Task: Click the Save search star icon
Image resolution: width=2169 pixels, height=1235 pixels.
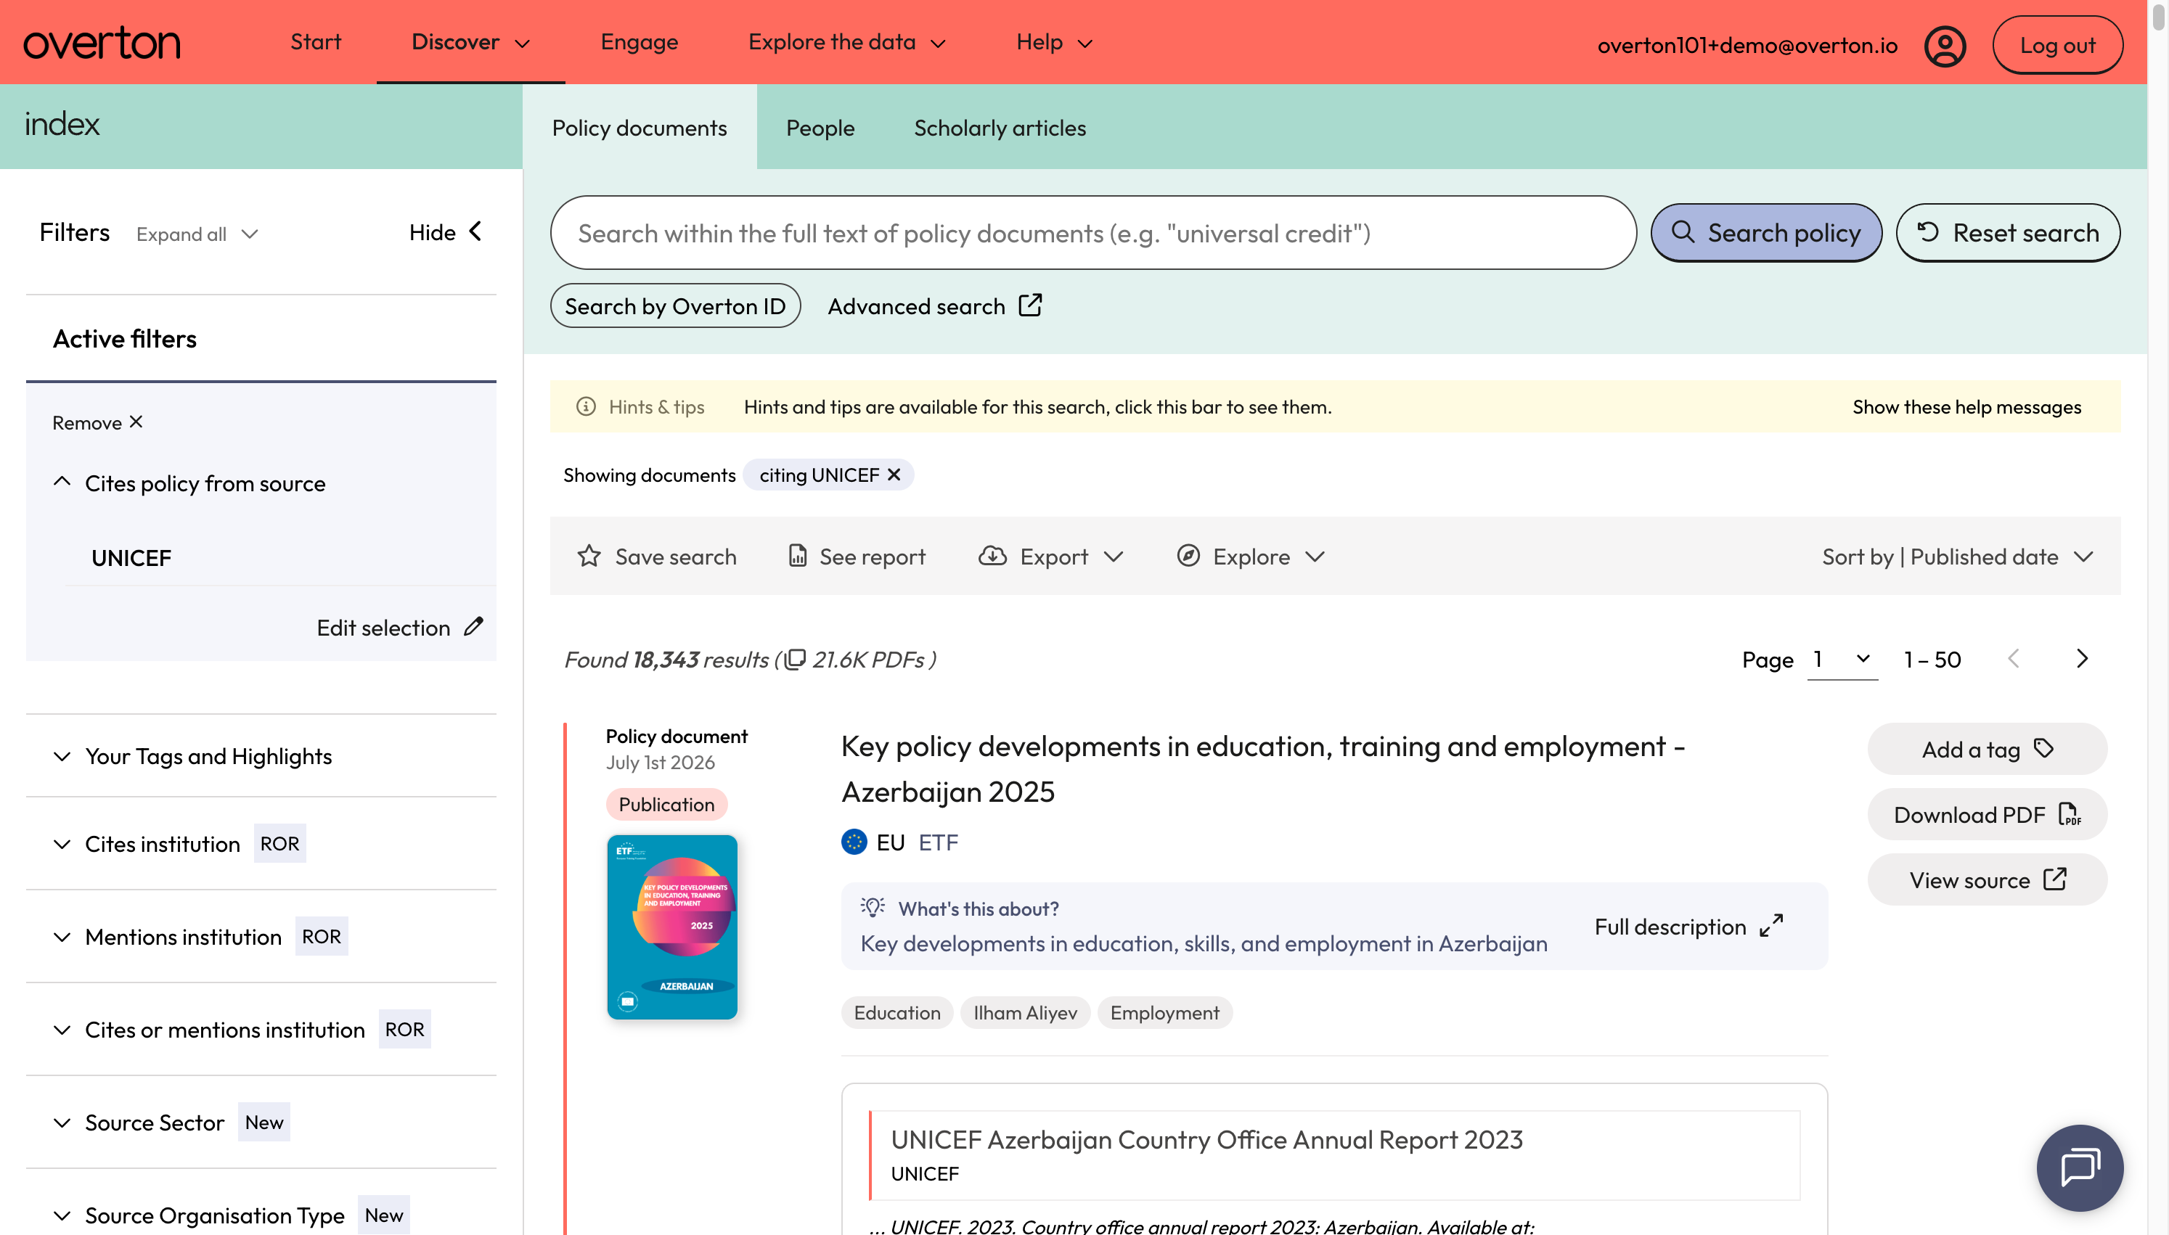Action: click(x=589, y=557)
